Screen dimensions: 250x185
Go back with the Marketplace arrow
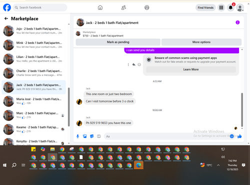pyautogui.click(x=6, y=18)
